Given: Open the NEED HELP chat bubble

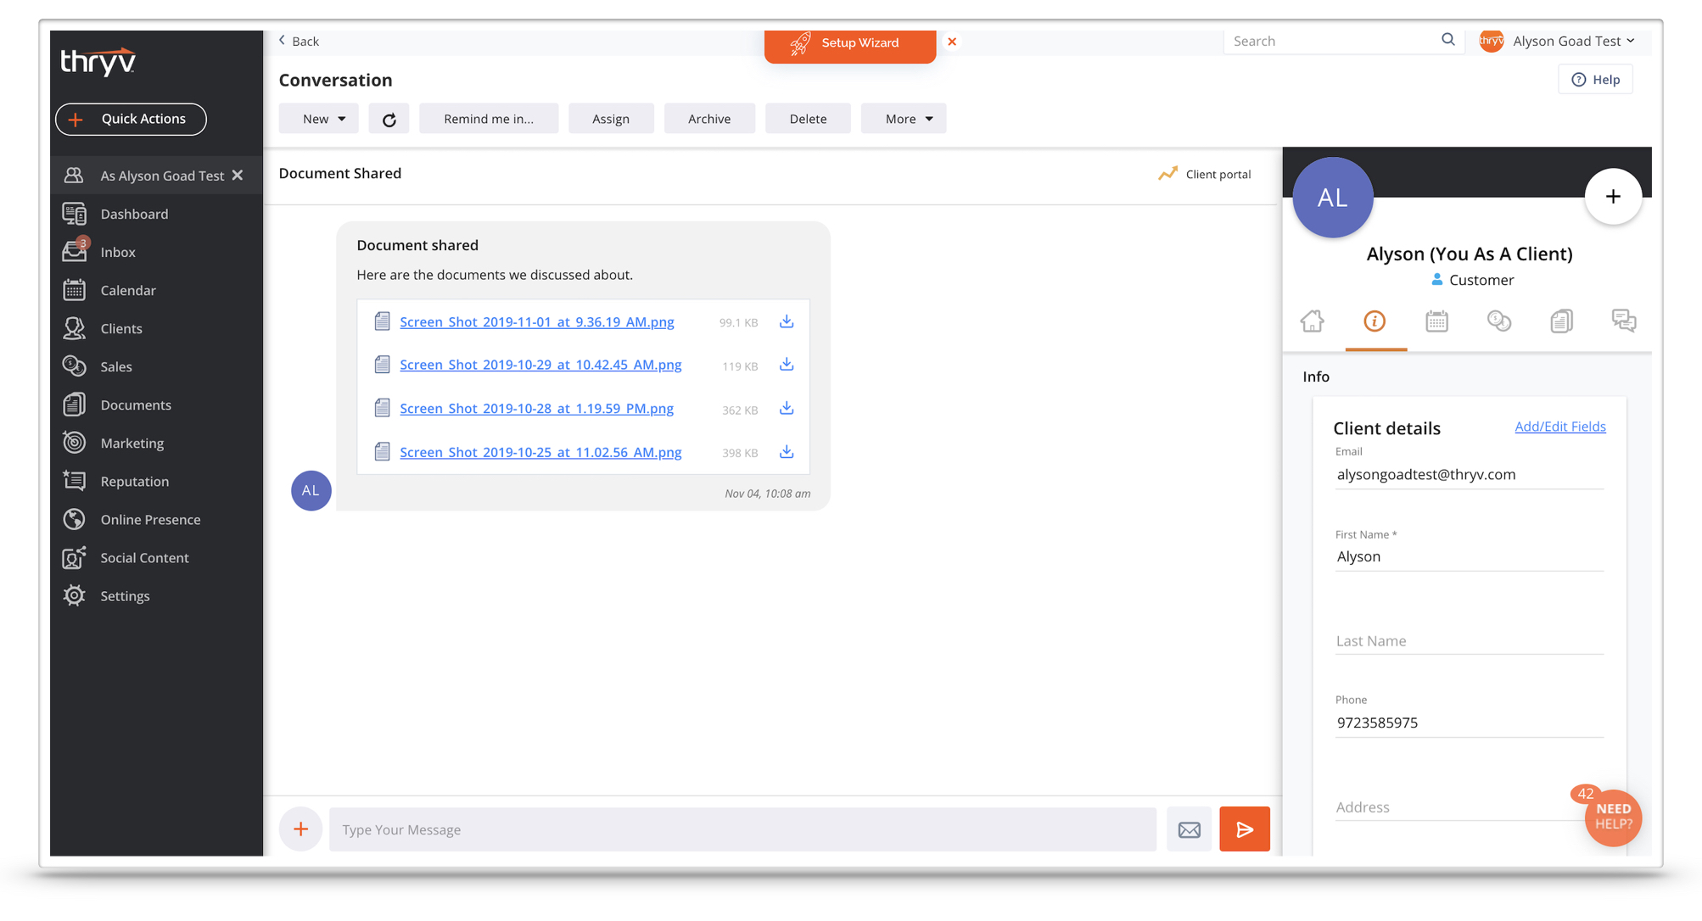Looking at the screenshot, I should pos(1613,818).
